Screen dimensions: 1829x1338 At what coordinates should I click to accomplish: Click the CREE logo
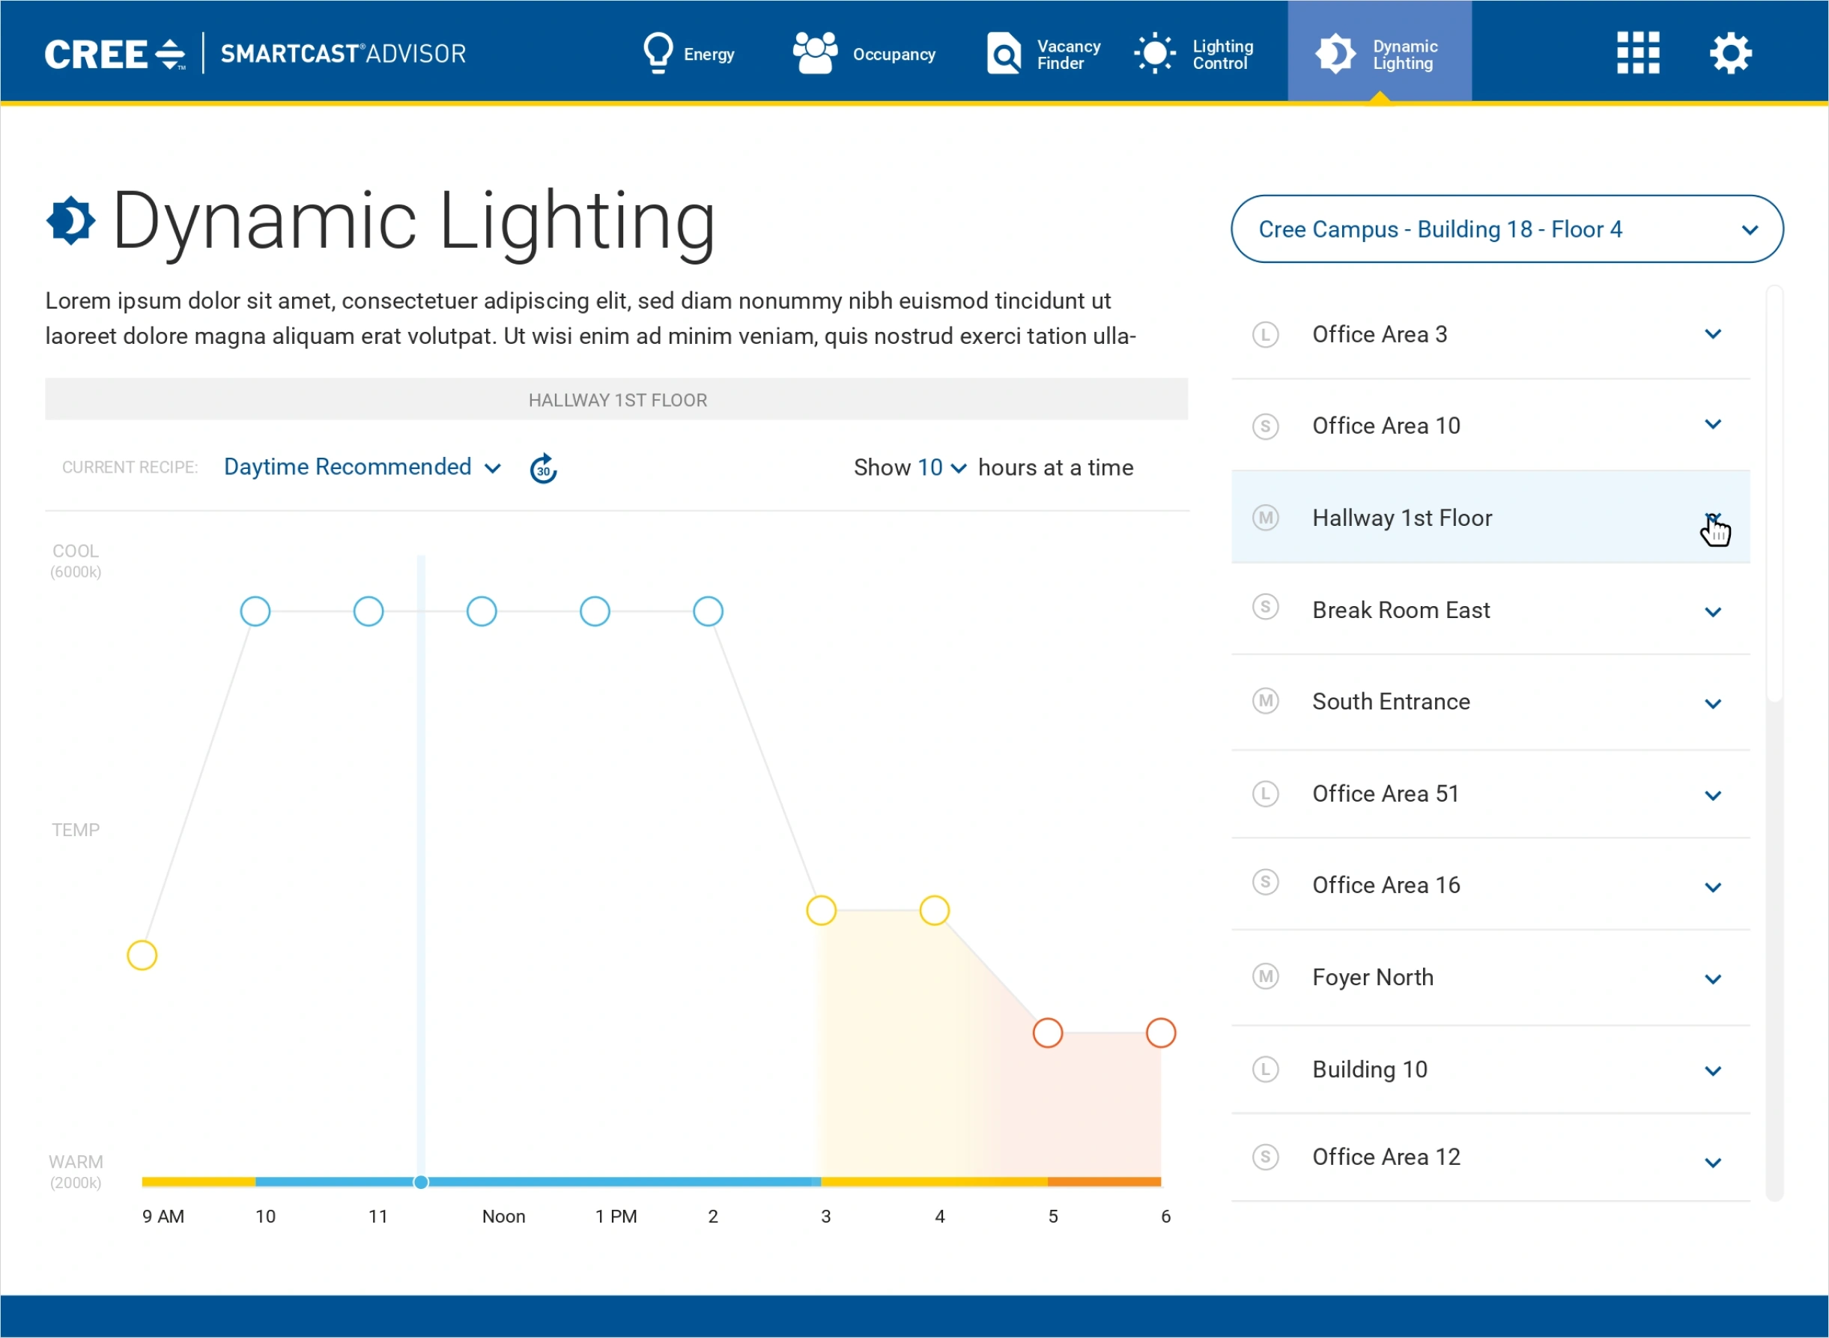(114, 54)
